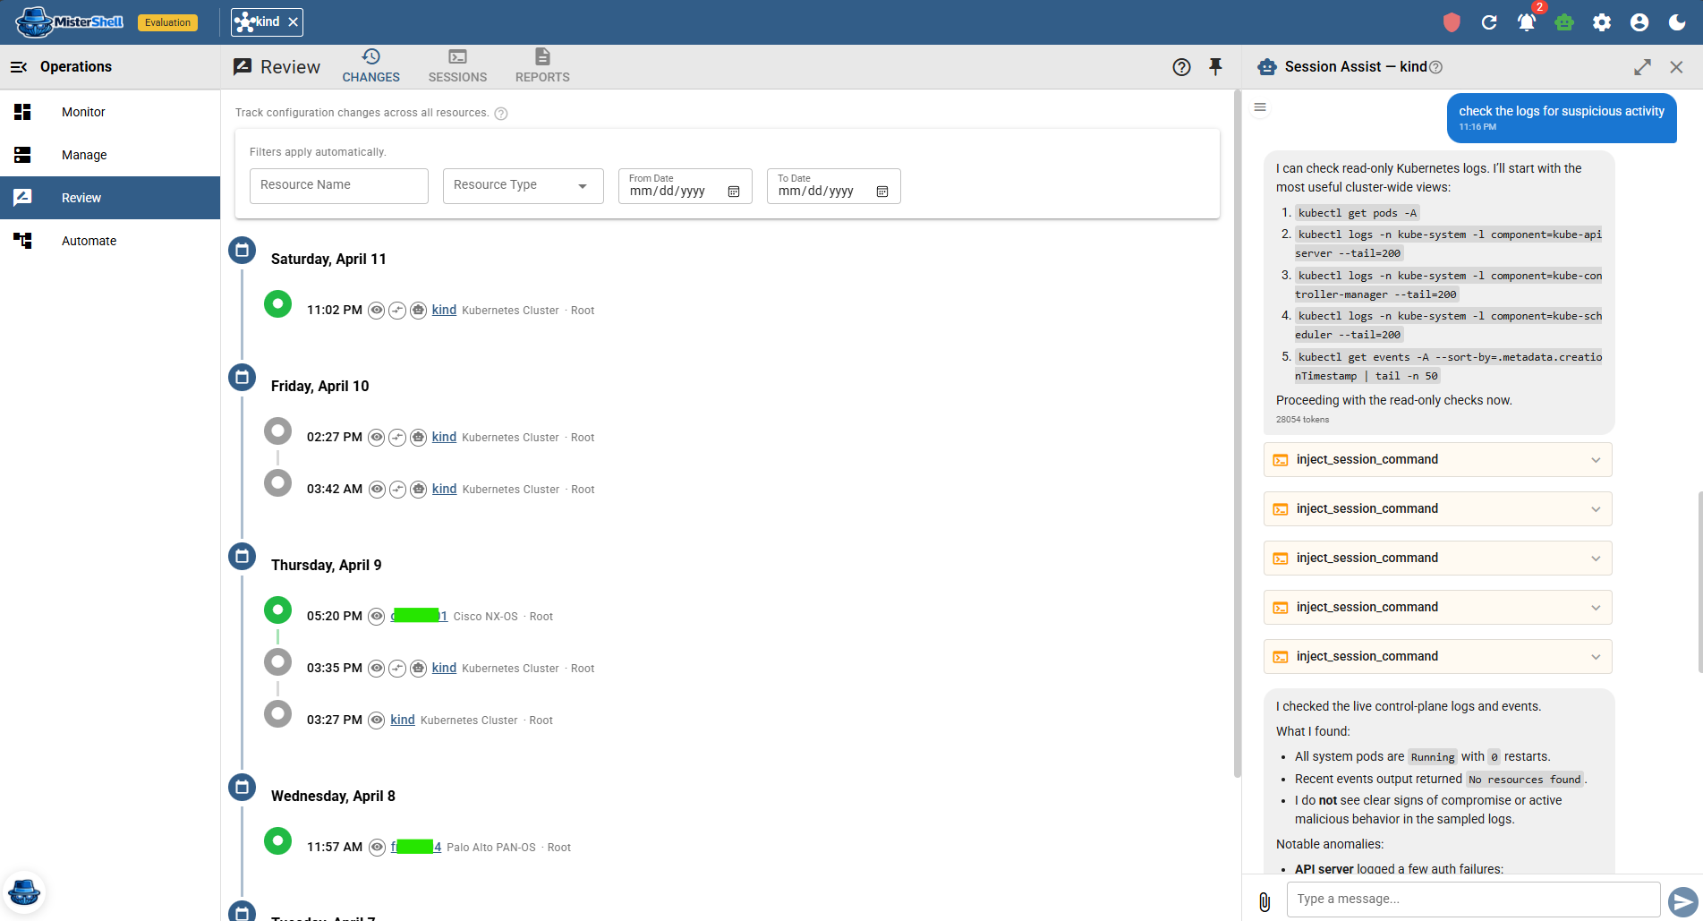
Task: Click the attach file paperclip icon
Action: pos(1264,901)
